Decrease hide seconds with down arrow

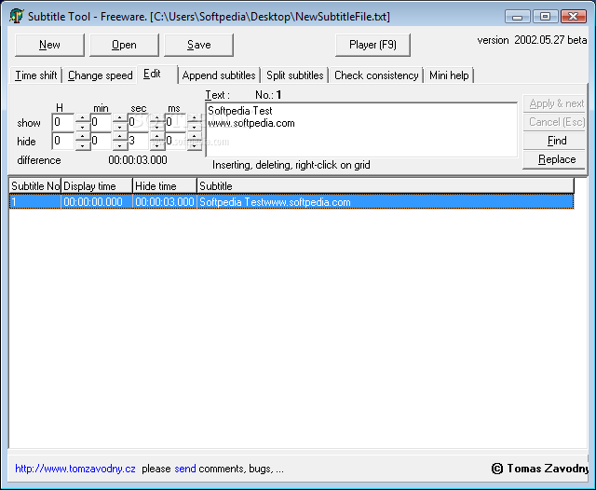coord(157,145)
